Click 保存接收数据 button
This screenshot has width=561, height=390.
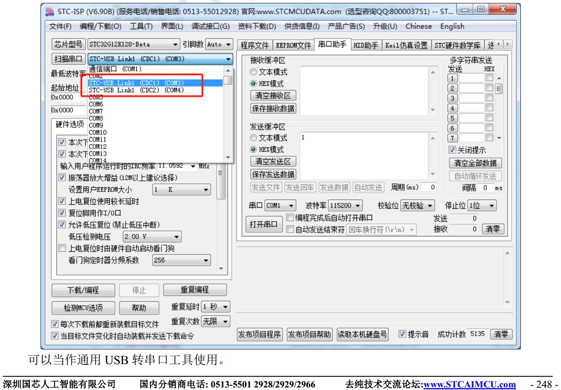273,108
